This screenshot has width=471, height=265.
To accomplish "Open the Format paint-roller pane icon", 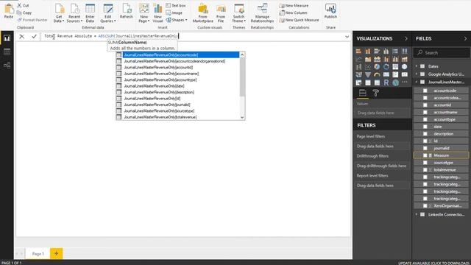I will coord(375,93).
